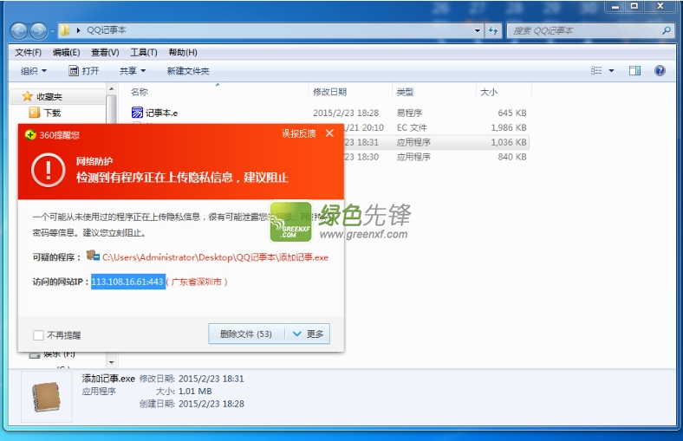Open the 查看(V) menu
683x441 pixels.
pos(105,52)
